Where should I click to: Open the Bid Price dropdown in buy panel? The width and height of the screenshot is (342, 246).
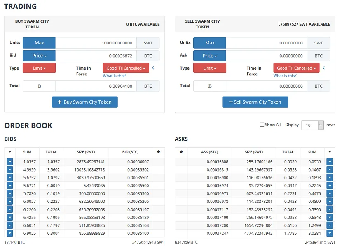[x=39, y=56]
